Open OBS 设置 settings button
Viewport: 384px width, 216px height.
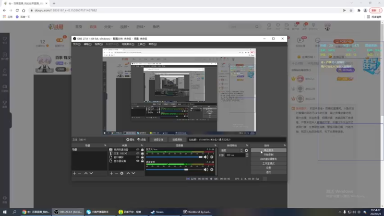[x=268, y=168]
